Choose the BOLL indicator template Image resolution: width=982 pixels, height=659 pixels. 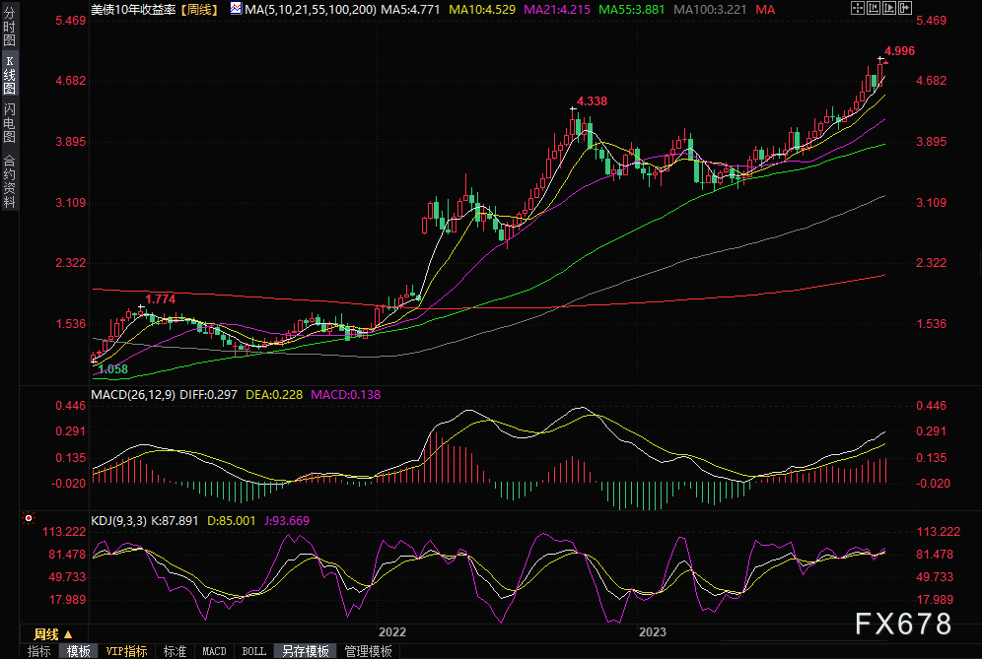pos(253,651)
